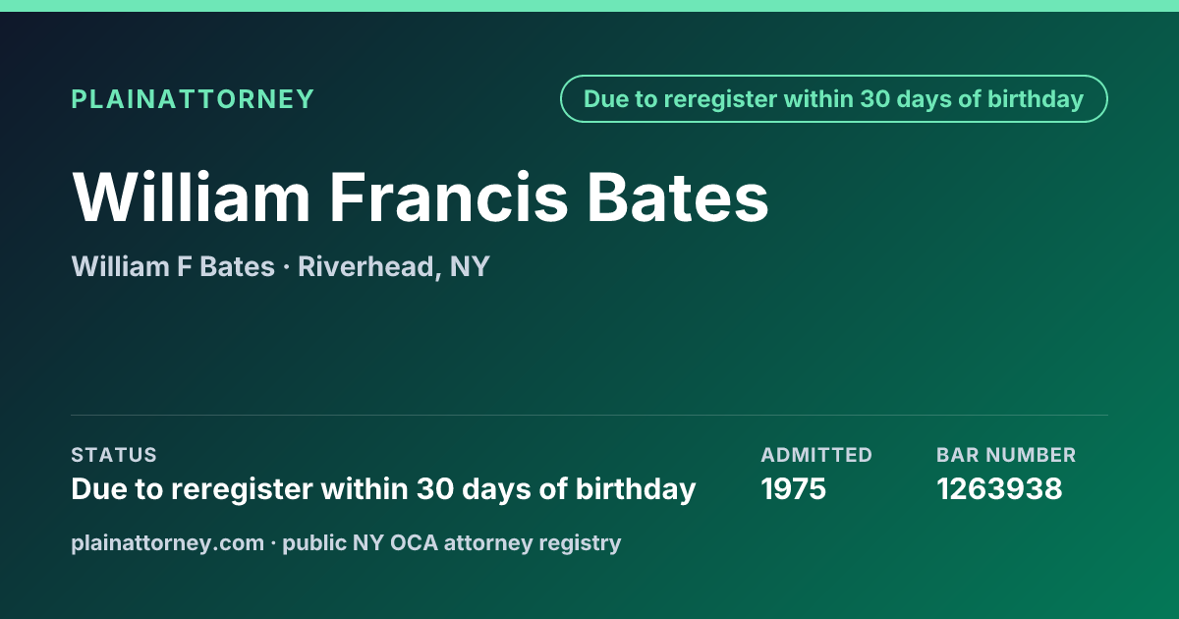The height and width of the screenshot is (619, 1179).
Task: Click the public NY OCA attorney registry text
Action: tap(452, 542)
